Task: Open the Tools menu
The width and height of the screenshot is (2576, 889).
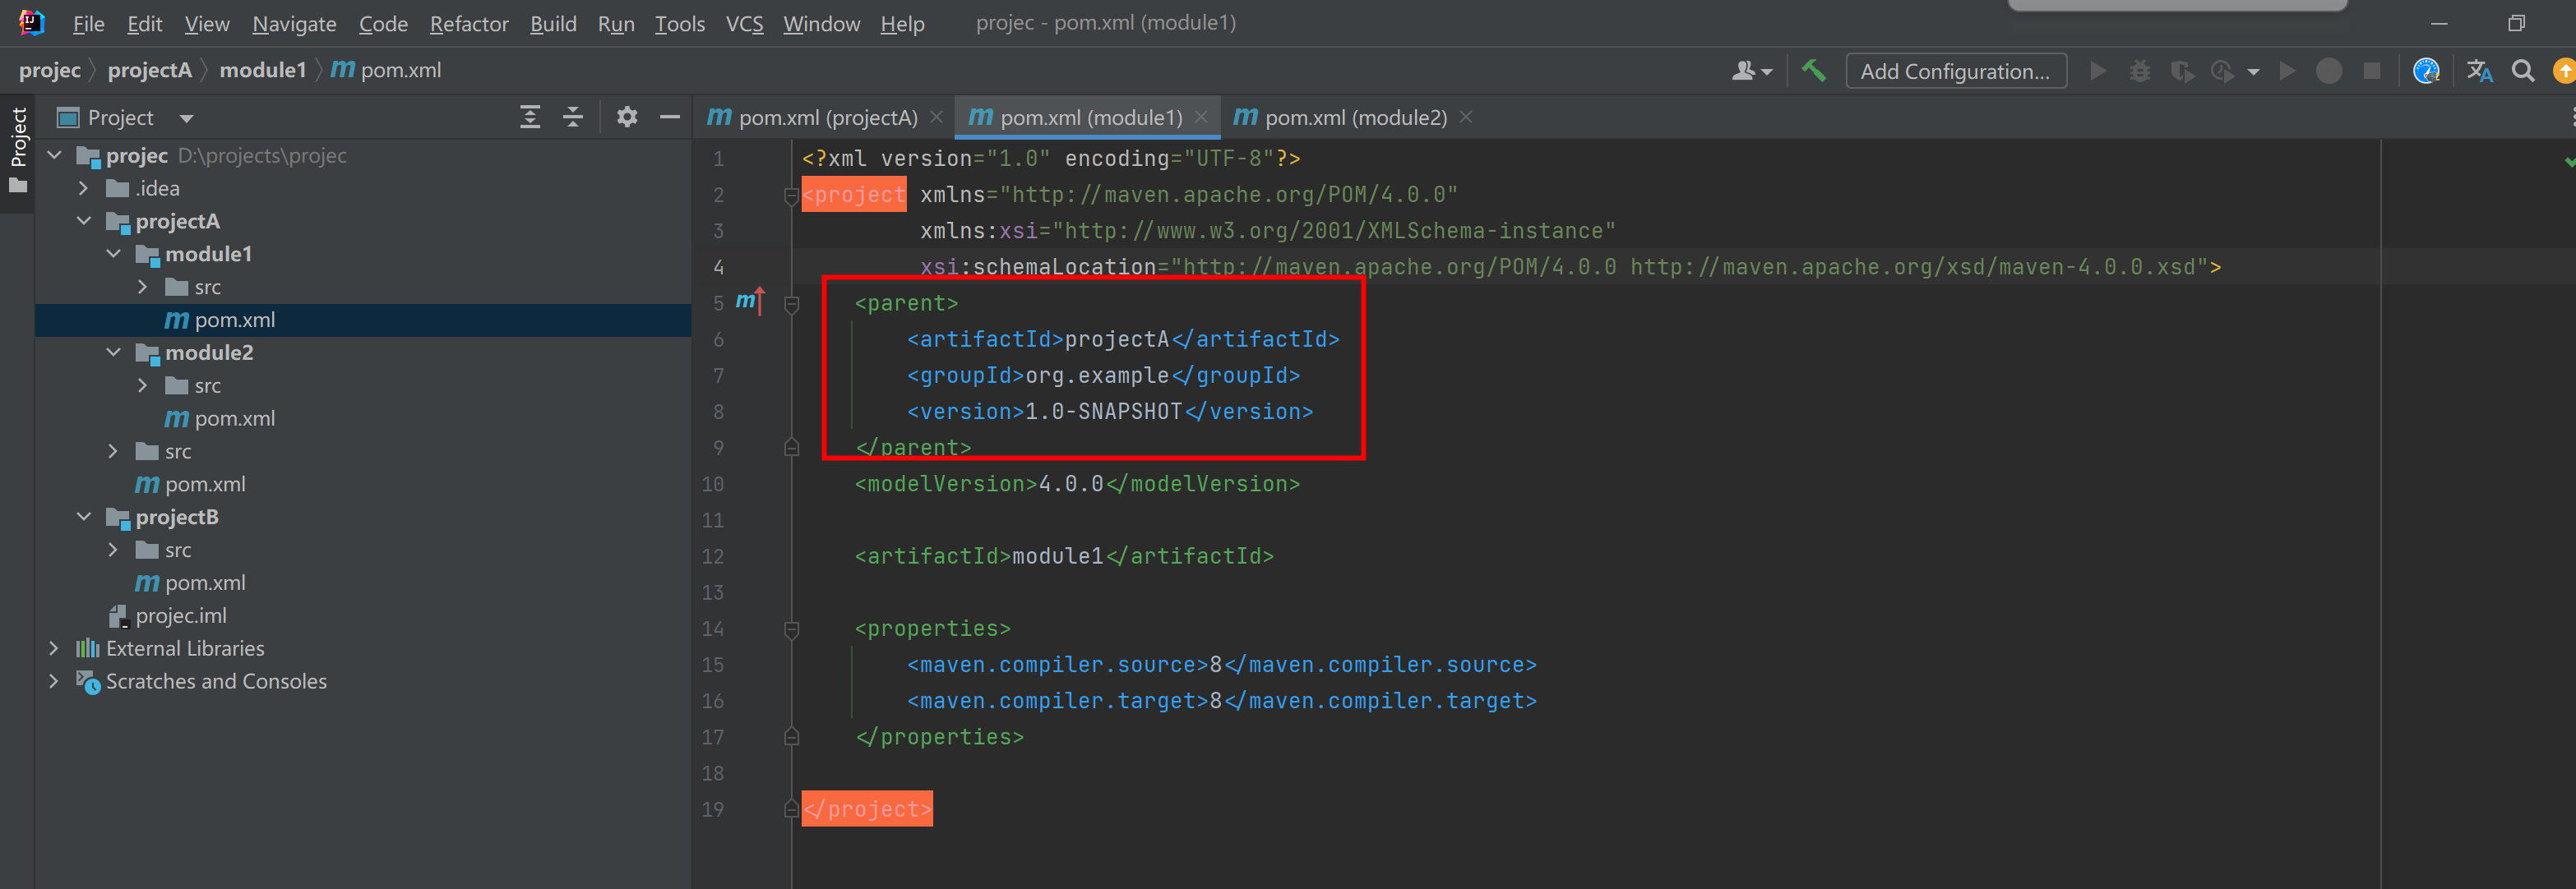Action: [x=680, y=23]
